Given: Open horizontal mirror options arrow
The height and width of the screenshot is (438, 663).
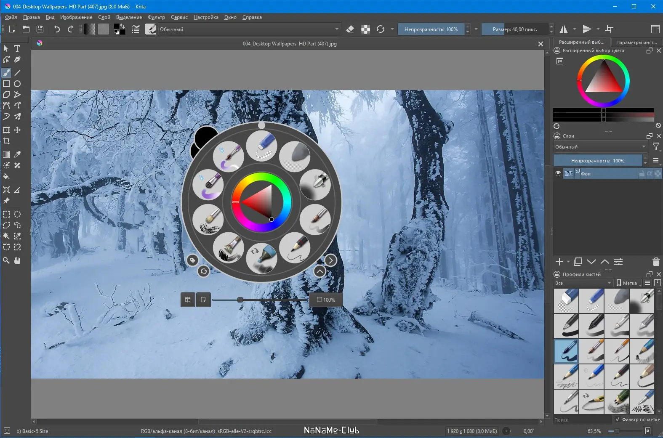Looking at the screenshot, I should click(x=575, y=29).
